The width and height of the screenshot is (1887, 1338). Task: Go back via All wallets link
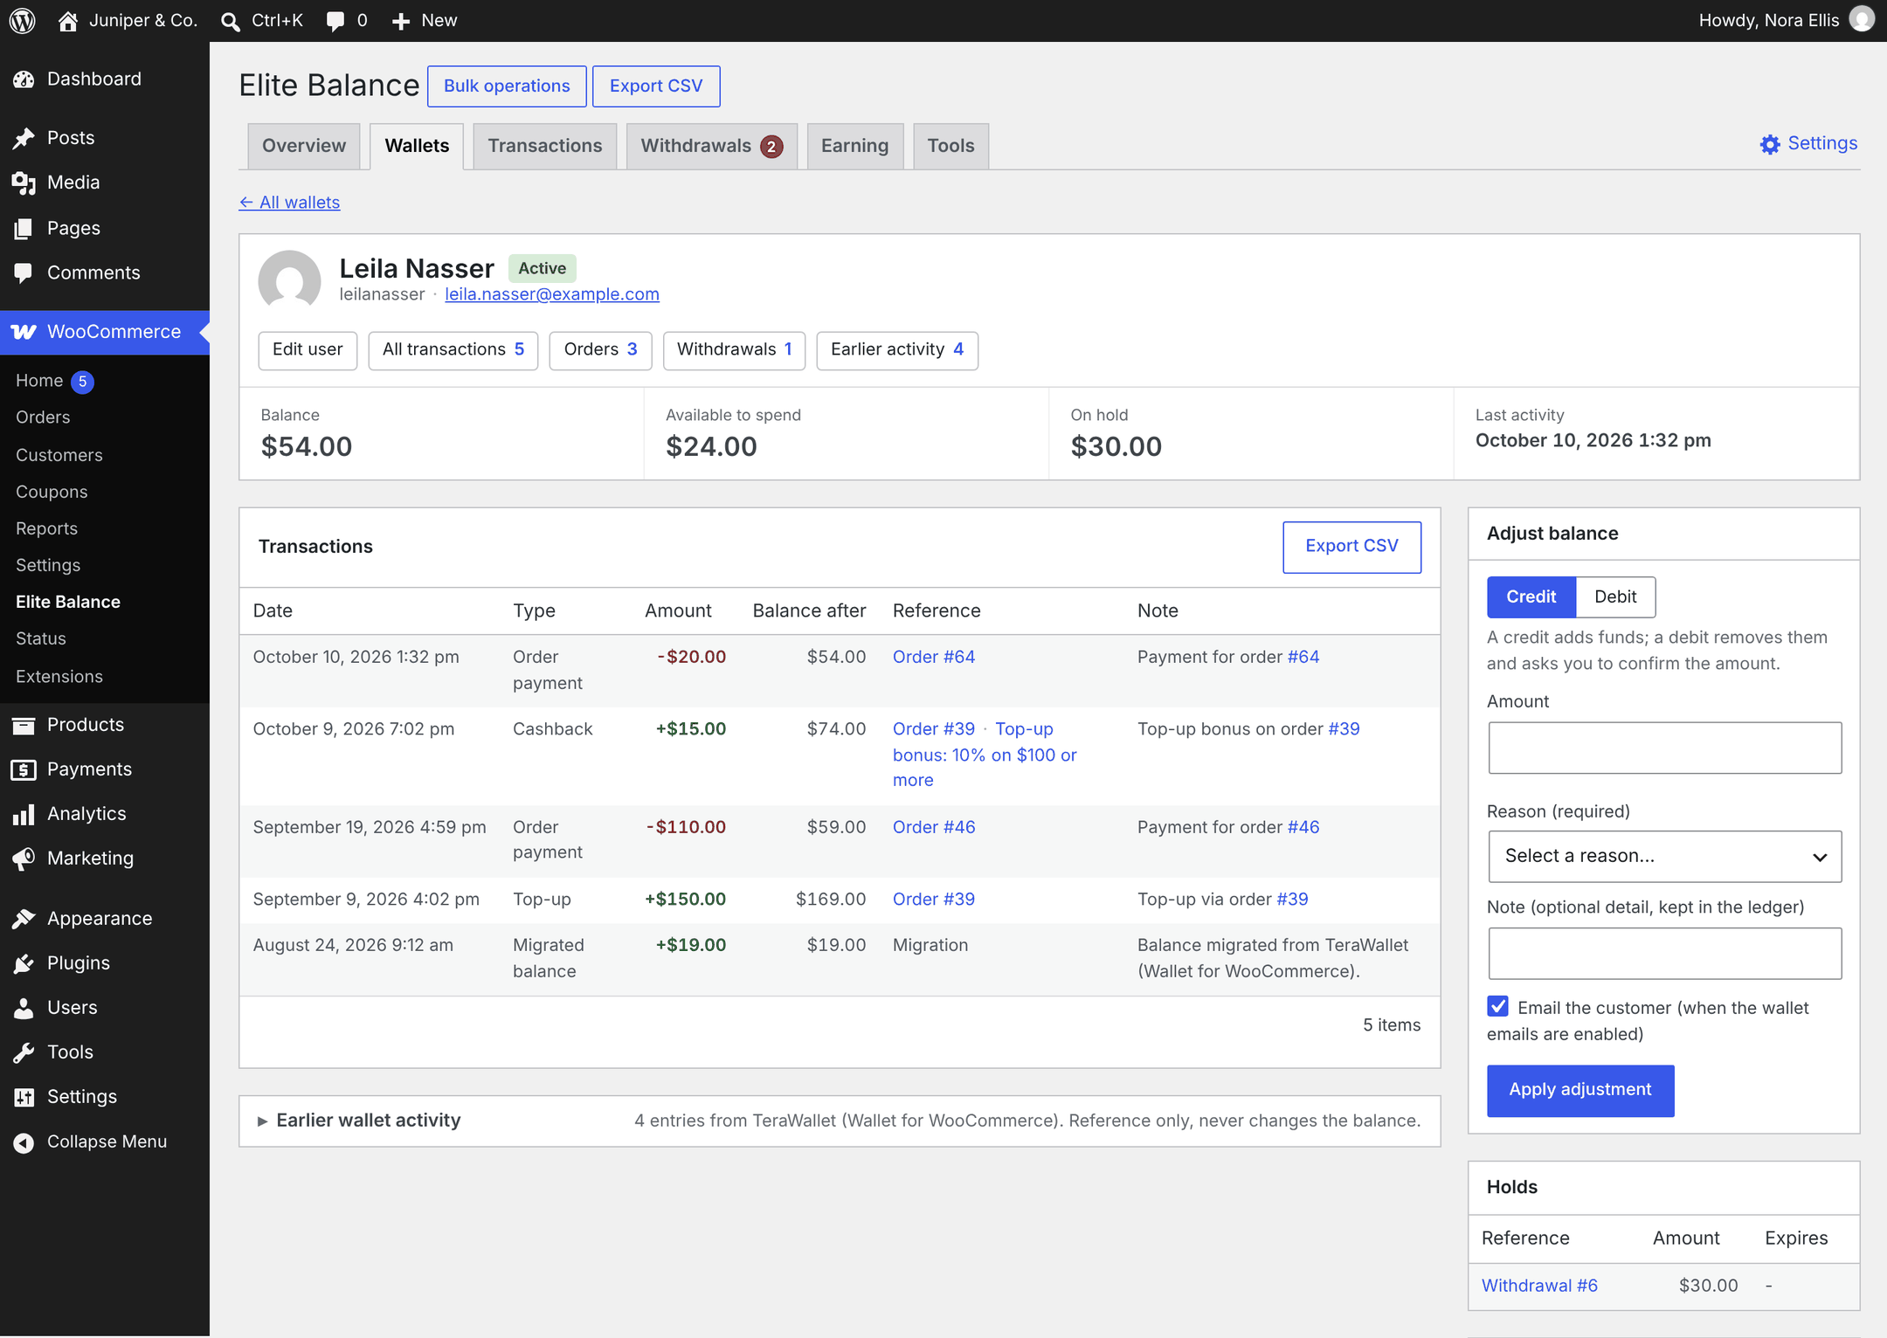click(289, 203)
